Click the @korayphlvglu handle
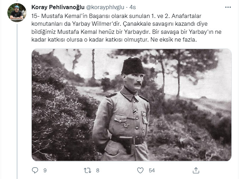This screenshot has width=249, height=179. [x=106, y=7]
